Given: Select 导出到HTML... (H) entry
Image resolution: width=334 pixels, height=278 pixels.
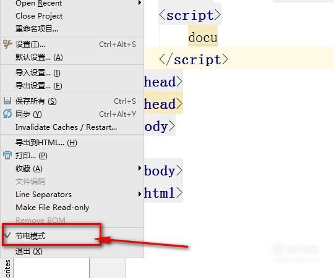Looking at the screenshot, I should pyautogui.click(x=46, y=143).
